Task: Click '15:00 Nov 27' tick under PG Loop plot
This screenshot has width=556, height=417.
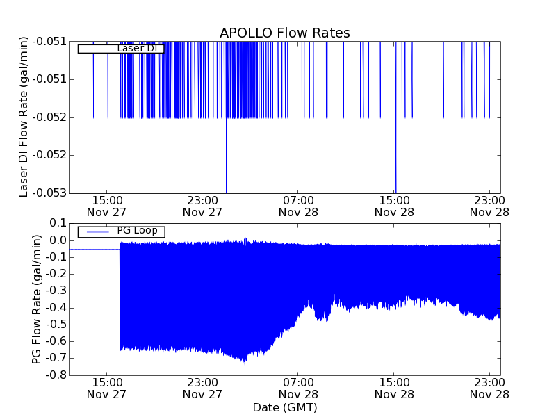Action: click(107, 389)
